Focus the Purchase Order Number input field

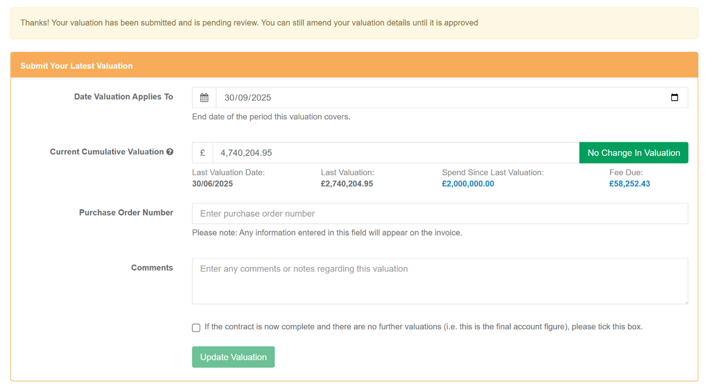(439, 214)
